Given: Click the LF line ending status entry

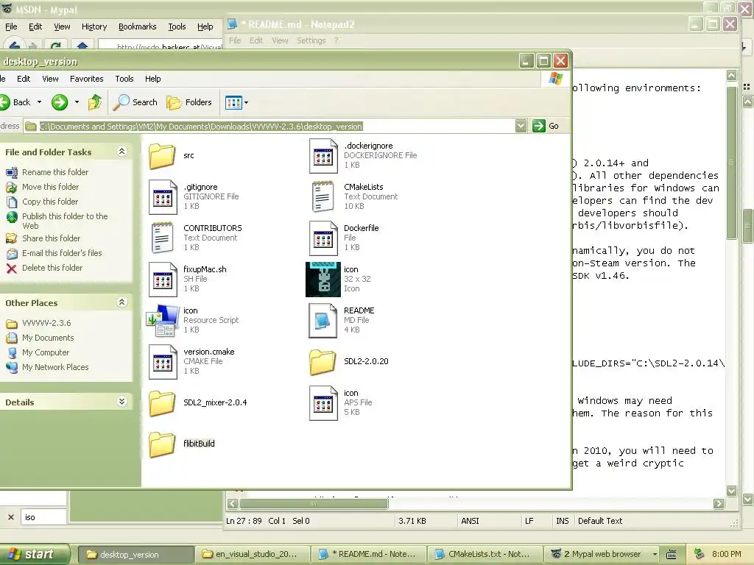Looking at the screenshot, I should (x=529, y=521).
